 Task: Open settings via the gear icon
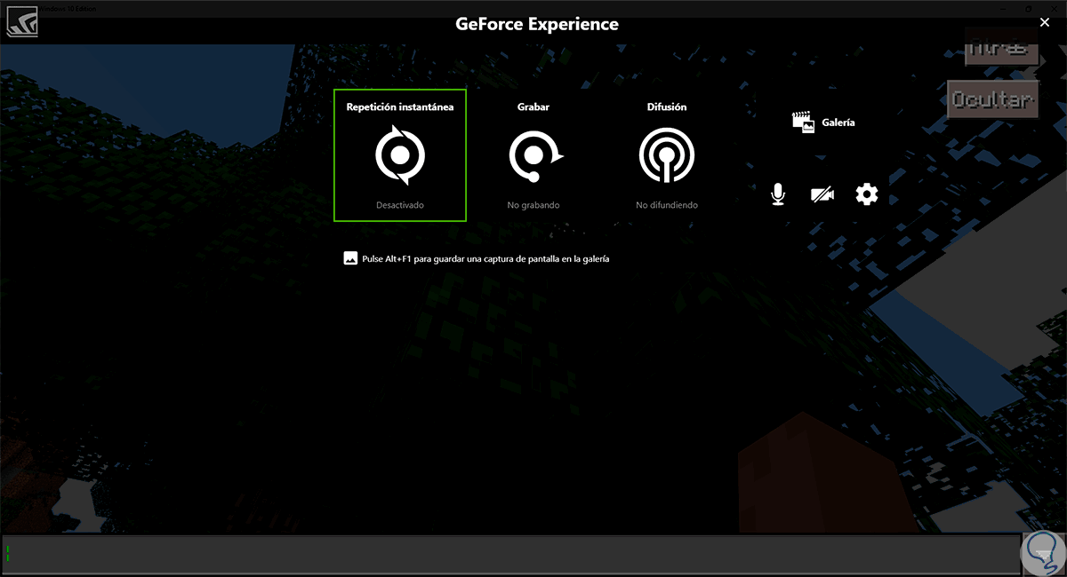(867, 194)
